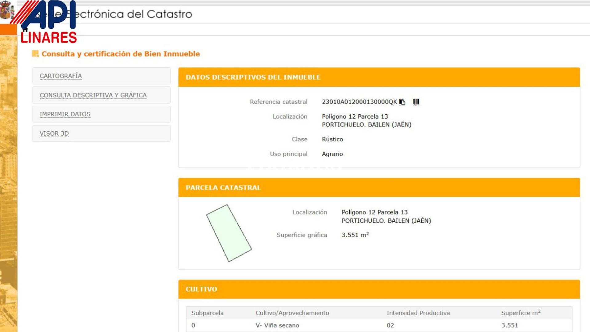Open the CARTOGRAFÍA menu option
The height and width of the screenshot is (332, 590).
coord(61,76)
